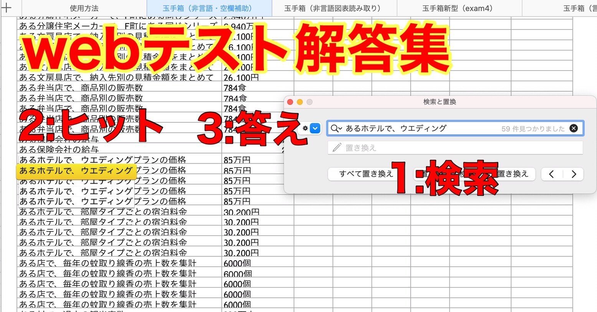Switch to 玉手箱（非言語図表読み取り） sheet tab

(333, 8)
